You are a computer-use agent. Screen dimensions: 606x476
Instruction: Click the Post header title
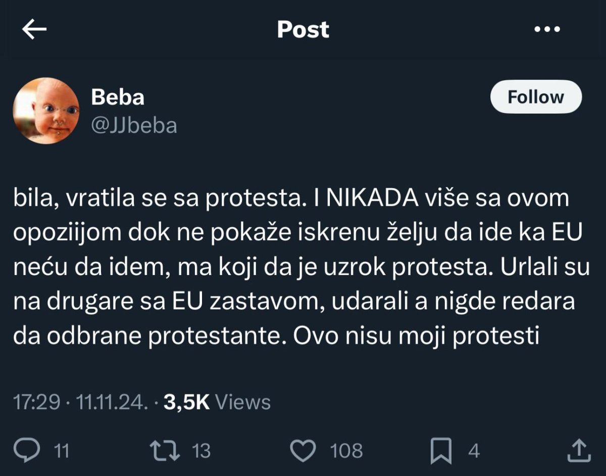pyautogui.click(x=303, y=30)
